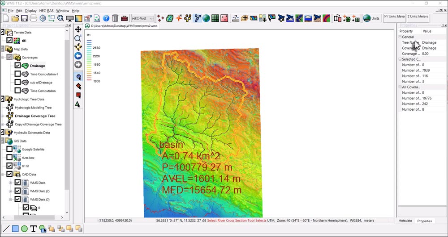Viewport: 448px width, 237px height.
Task: Uncheck the Drainage coverage checkbox
Action: [17, 66]
